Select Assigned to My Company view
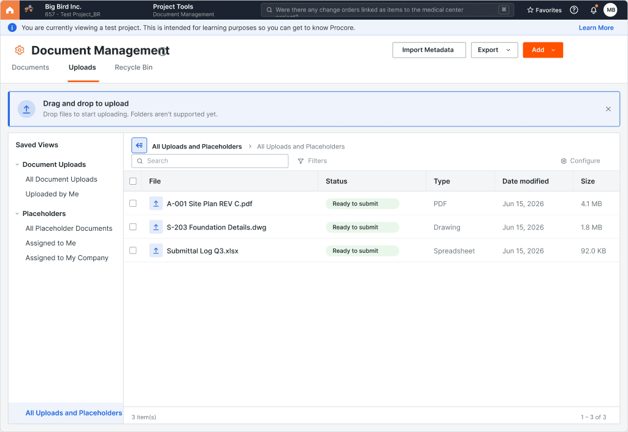628x432 pixels. [67, 258]
